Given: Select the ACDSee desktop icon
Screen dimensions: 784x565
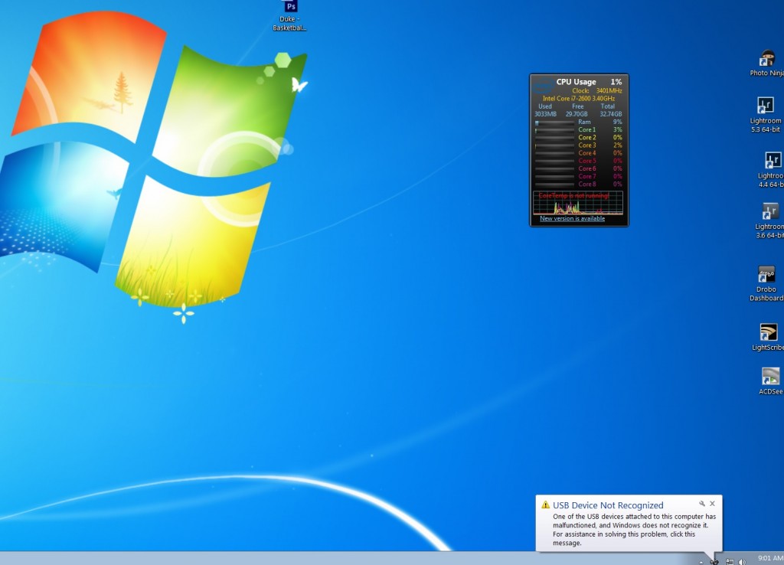Looking at the screenshot, I should [770, 381].
